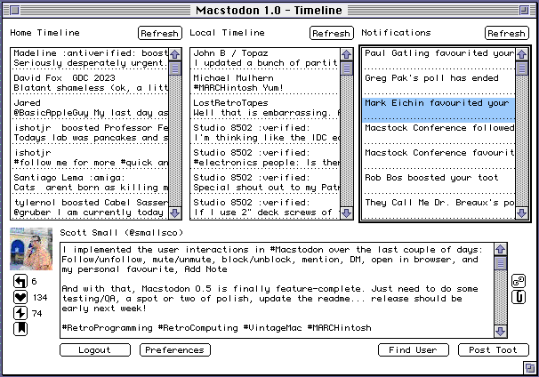
Task: Refresh the Home Timeline
Action: coord(160,33)
